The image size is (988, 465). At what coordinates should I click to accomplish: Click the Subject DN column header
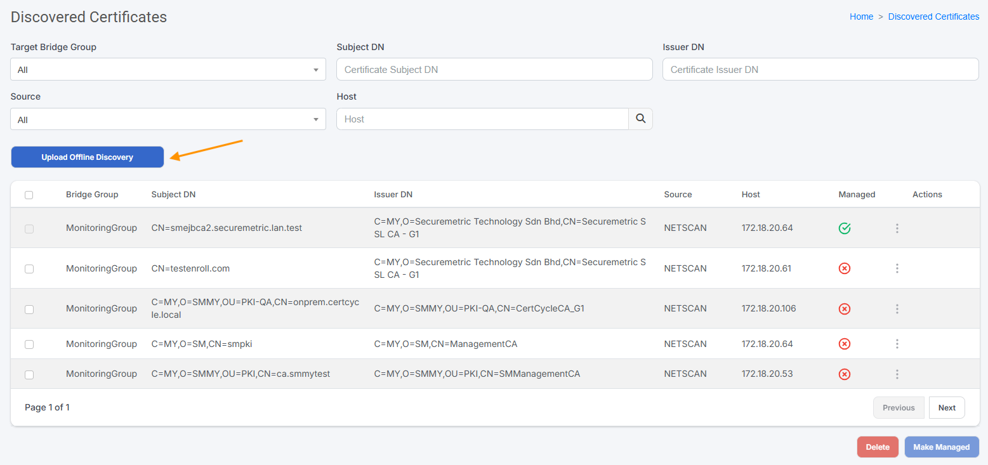[173, 195]
